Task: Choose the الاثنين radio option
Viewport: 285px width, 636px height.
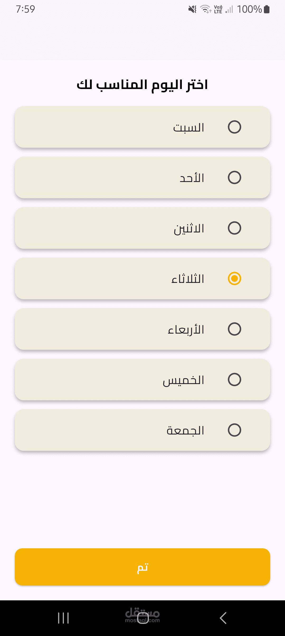Action: [x=234, y=228]
